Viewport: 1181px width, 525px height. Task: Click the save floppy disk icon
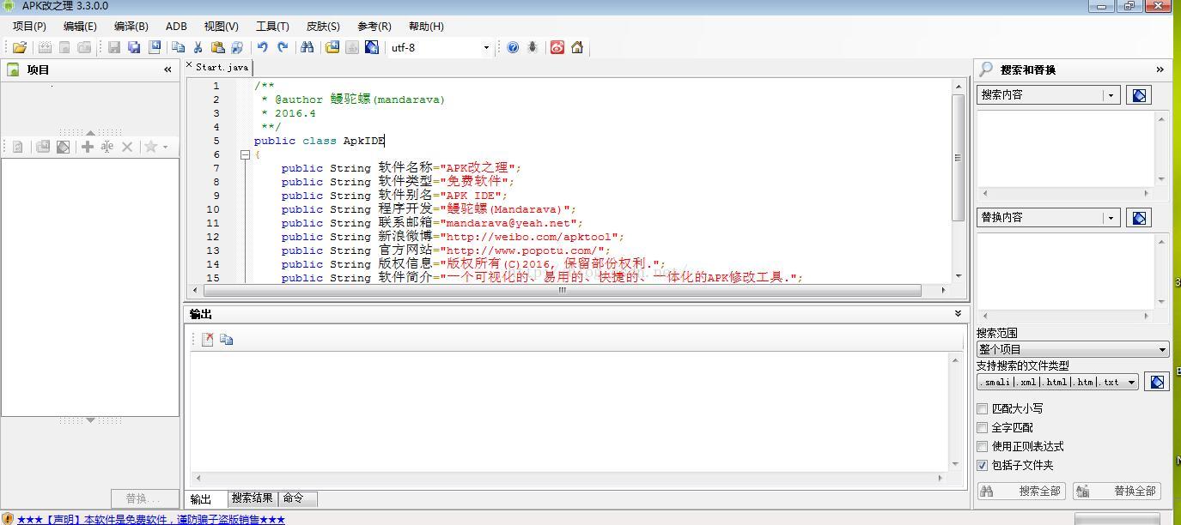click(x=114, y=48)
